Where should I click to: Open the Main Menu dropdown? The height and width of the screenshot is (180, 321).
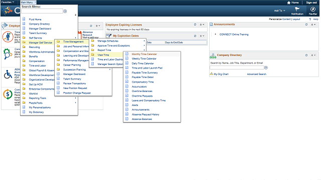tap(28, 2)
